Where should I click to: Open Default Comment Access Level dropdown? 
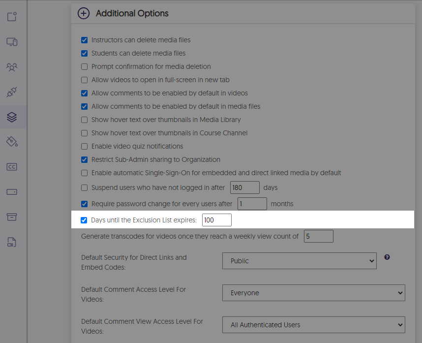point(313,293)
